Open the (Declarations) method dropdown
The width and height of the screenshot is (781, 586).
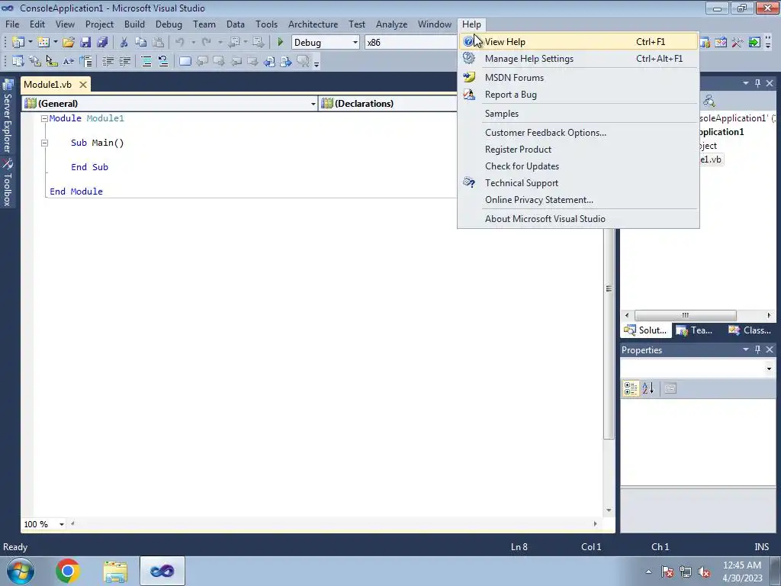point(389,104)
